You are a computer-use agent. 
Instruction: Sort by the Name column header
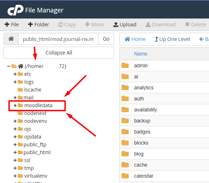(x=141, y=54)
